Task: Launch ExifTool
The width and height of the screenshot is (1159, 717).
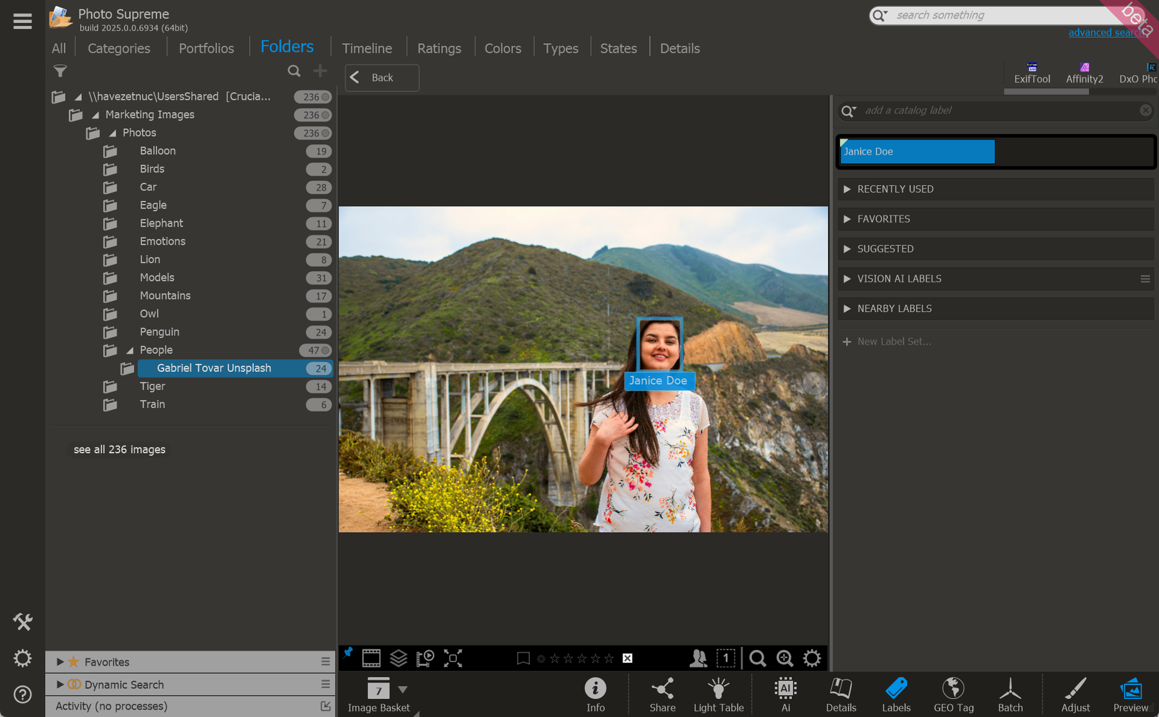Action: 1032,73
